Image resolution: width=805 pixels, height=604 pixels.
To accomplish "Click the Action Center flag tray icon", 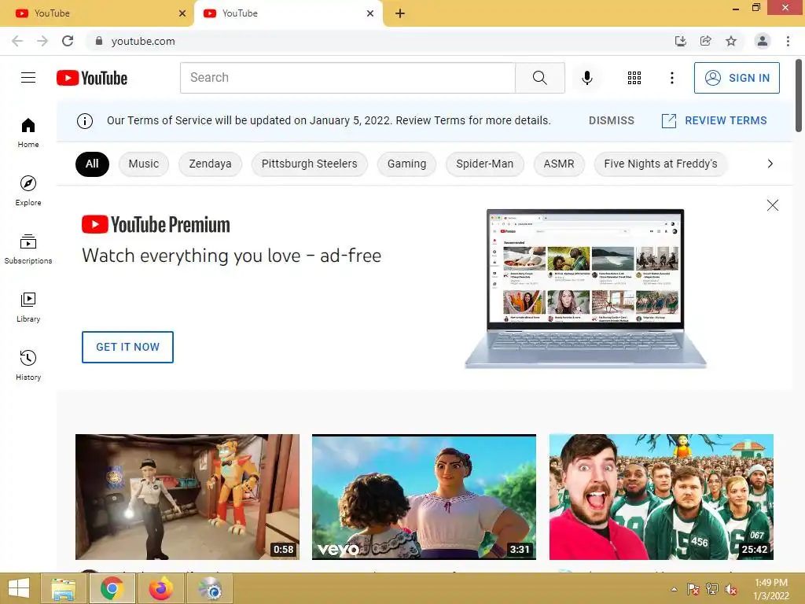I will click(693, 589).
